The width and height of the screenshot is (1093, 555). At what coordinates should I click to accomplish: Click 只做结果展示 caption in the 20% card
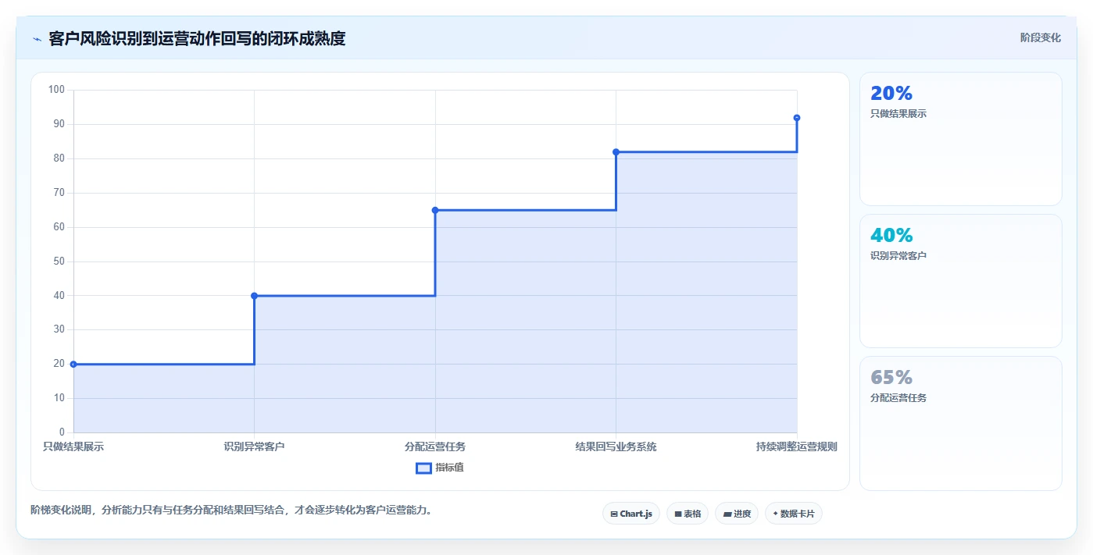(x=898, y=114)
